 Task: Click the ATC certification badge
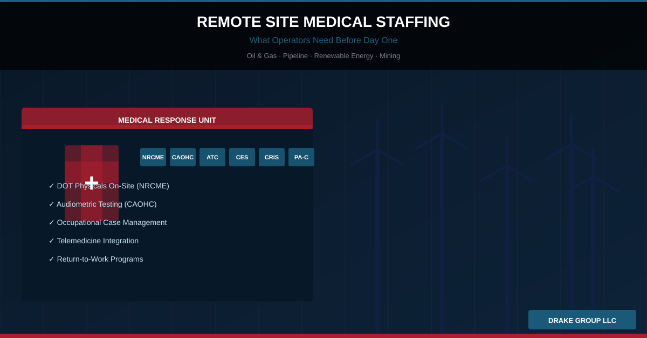click(212, 157)
